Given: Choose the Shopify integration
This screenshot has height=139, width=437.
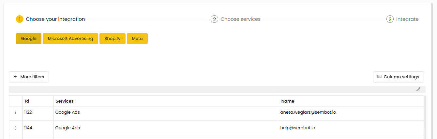Looking at the screenshot, I should [112, 39].
